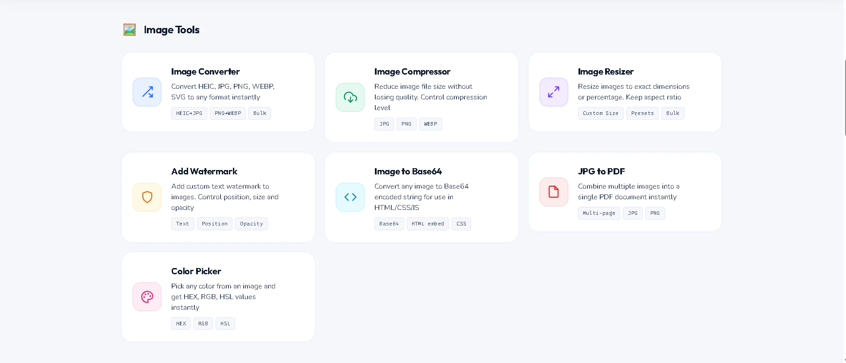The image size is (846, 363).
Task: Click the PNG→WEBP tag
Action: 228,113
